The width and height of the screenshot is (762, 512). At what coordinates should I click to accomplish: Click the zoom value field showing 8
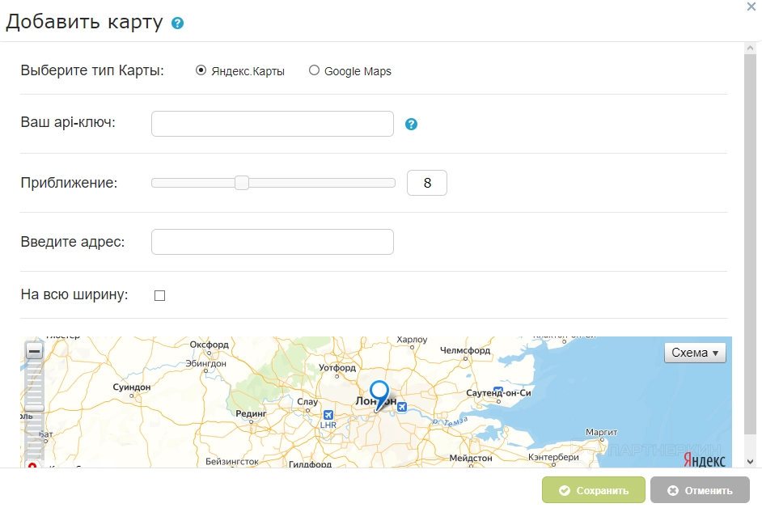click(426, 183)
